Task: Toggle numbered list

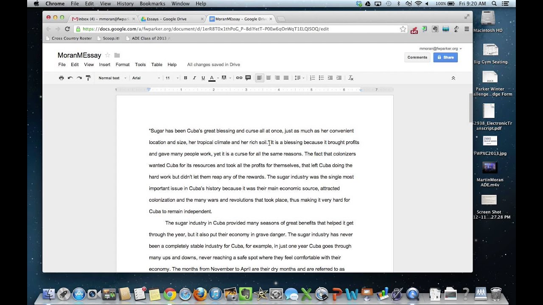Action: point(313,78)
